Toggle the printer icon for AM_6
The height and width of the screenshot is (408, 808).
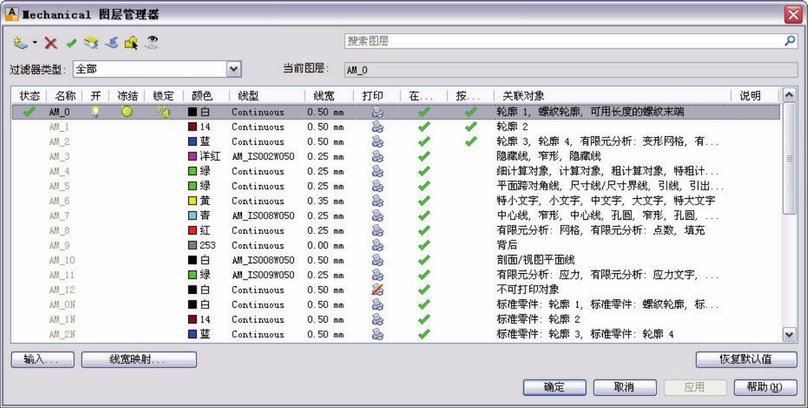(377, 201)
